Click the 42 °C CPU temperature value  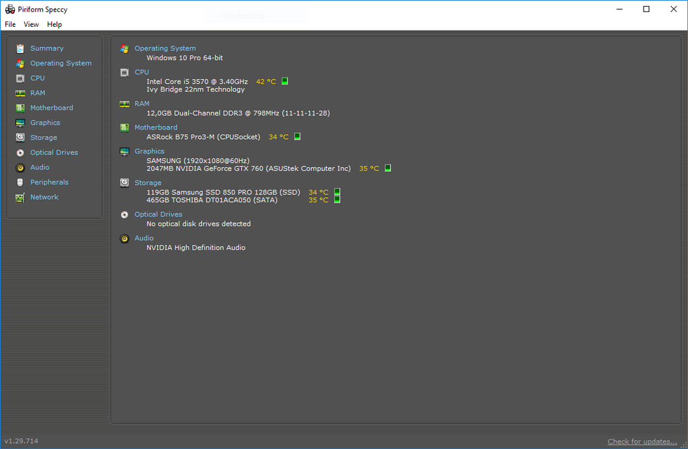[266, 82]
